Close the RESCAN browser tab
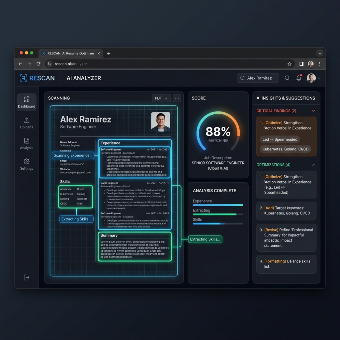The height and width of the screenshot is (340, 340). 99,53
